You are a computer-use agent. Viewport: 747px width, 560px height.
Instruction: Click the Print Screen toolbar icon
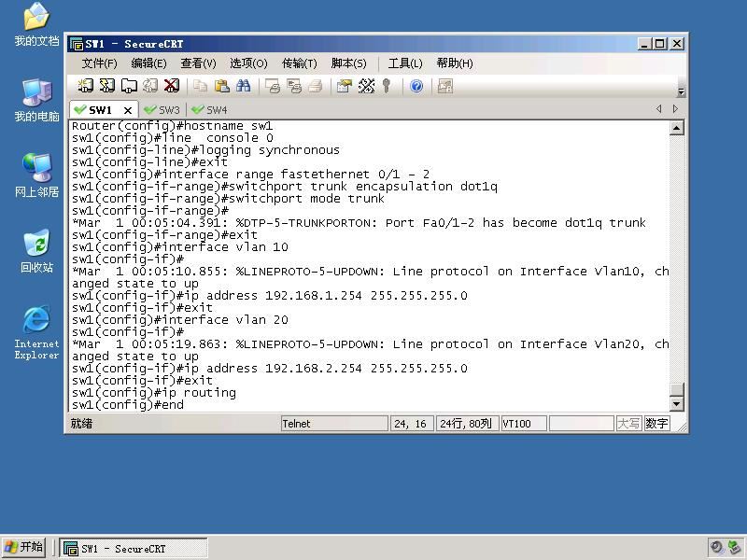tap(272, 86)
